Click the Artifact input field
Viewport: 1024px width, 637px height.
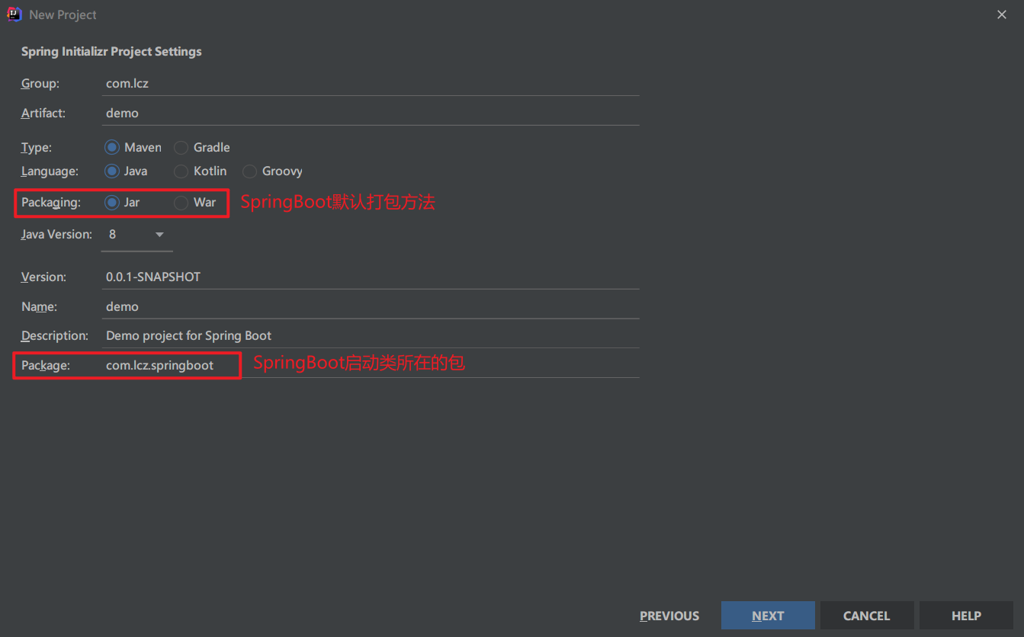pyautogui.click(x=370, y=113)
